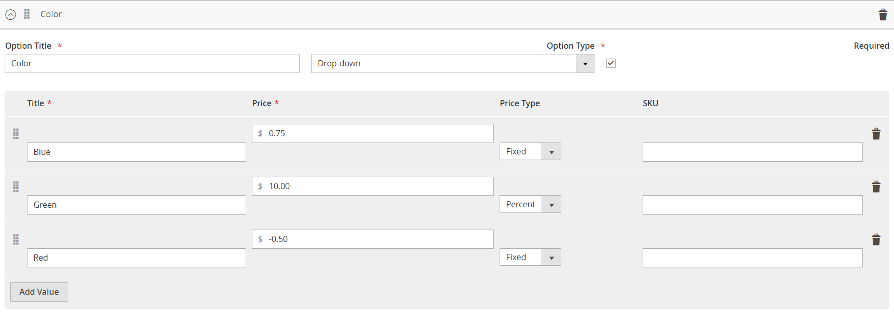
Task: Click the price field showing -0.50
Action: point(373,239)
